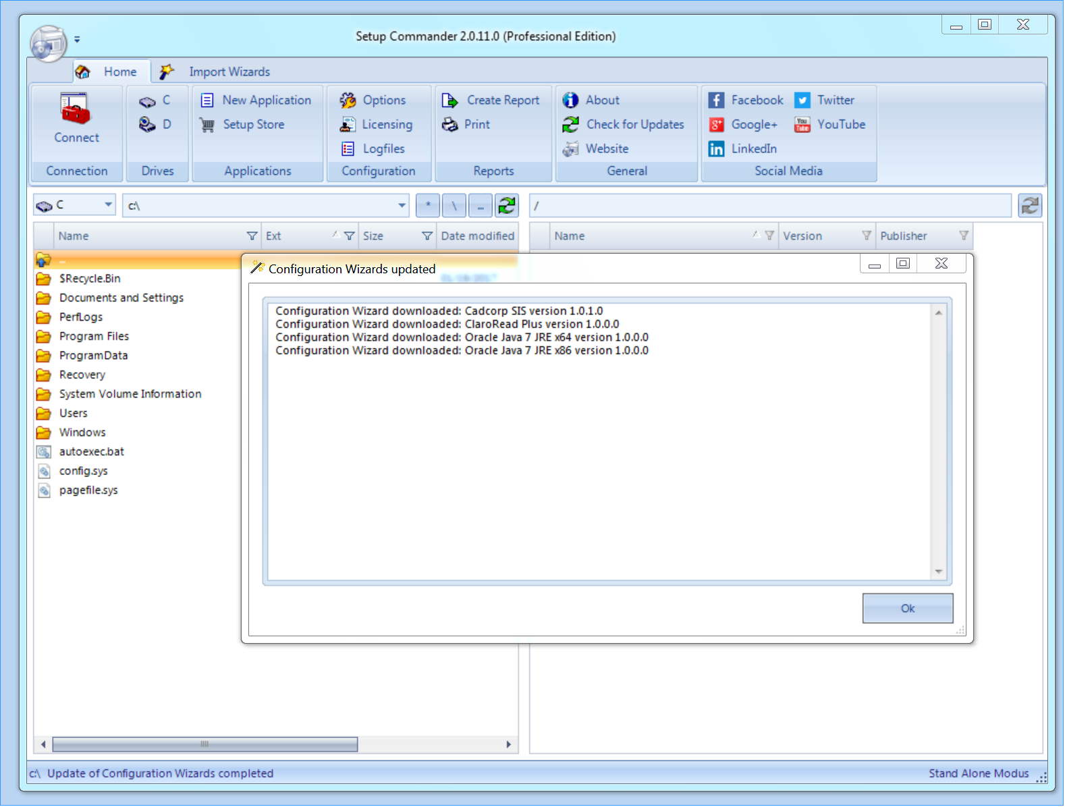
Task: Open Licensing settings
Action: pyautogui.click(x=377, y=125)
